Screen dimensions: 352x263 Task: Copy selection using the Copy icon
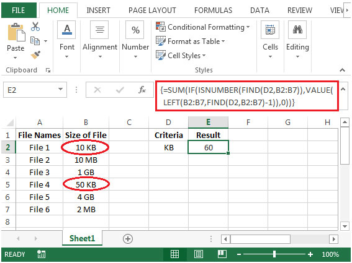35,41
